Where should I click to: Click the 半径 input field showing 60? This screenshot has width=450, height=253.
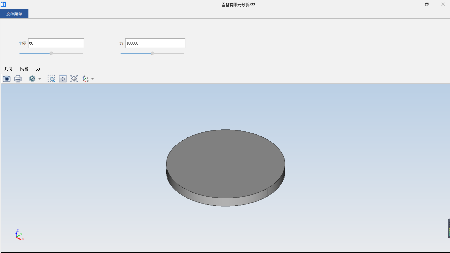[56, 43]
